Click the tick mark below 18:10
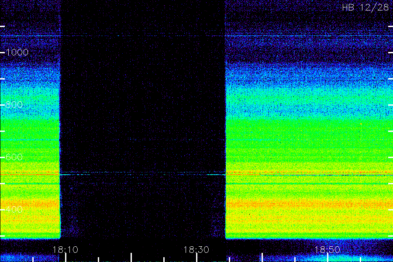 tap(65, 258)
